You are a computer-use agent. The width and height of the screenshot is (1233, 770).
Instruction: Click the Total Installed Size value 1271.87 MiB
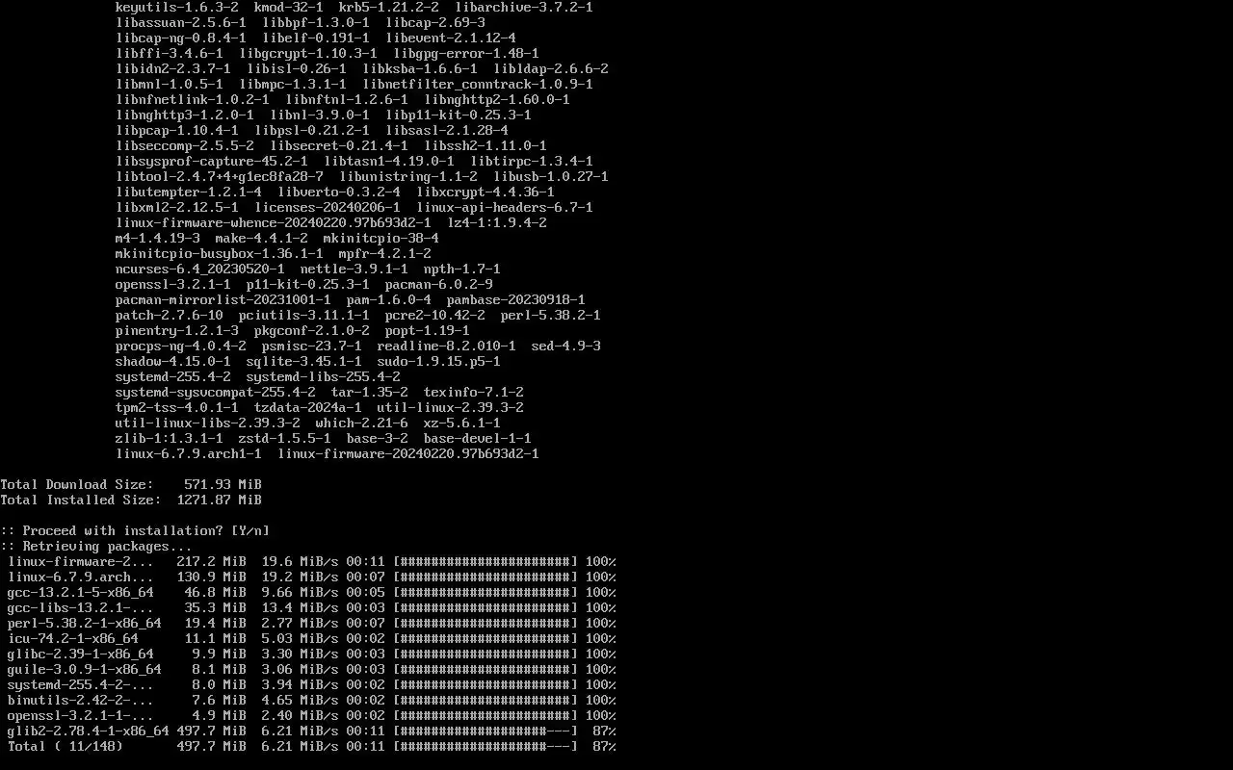tap(220, 500)
